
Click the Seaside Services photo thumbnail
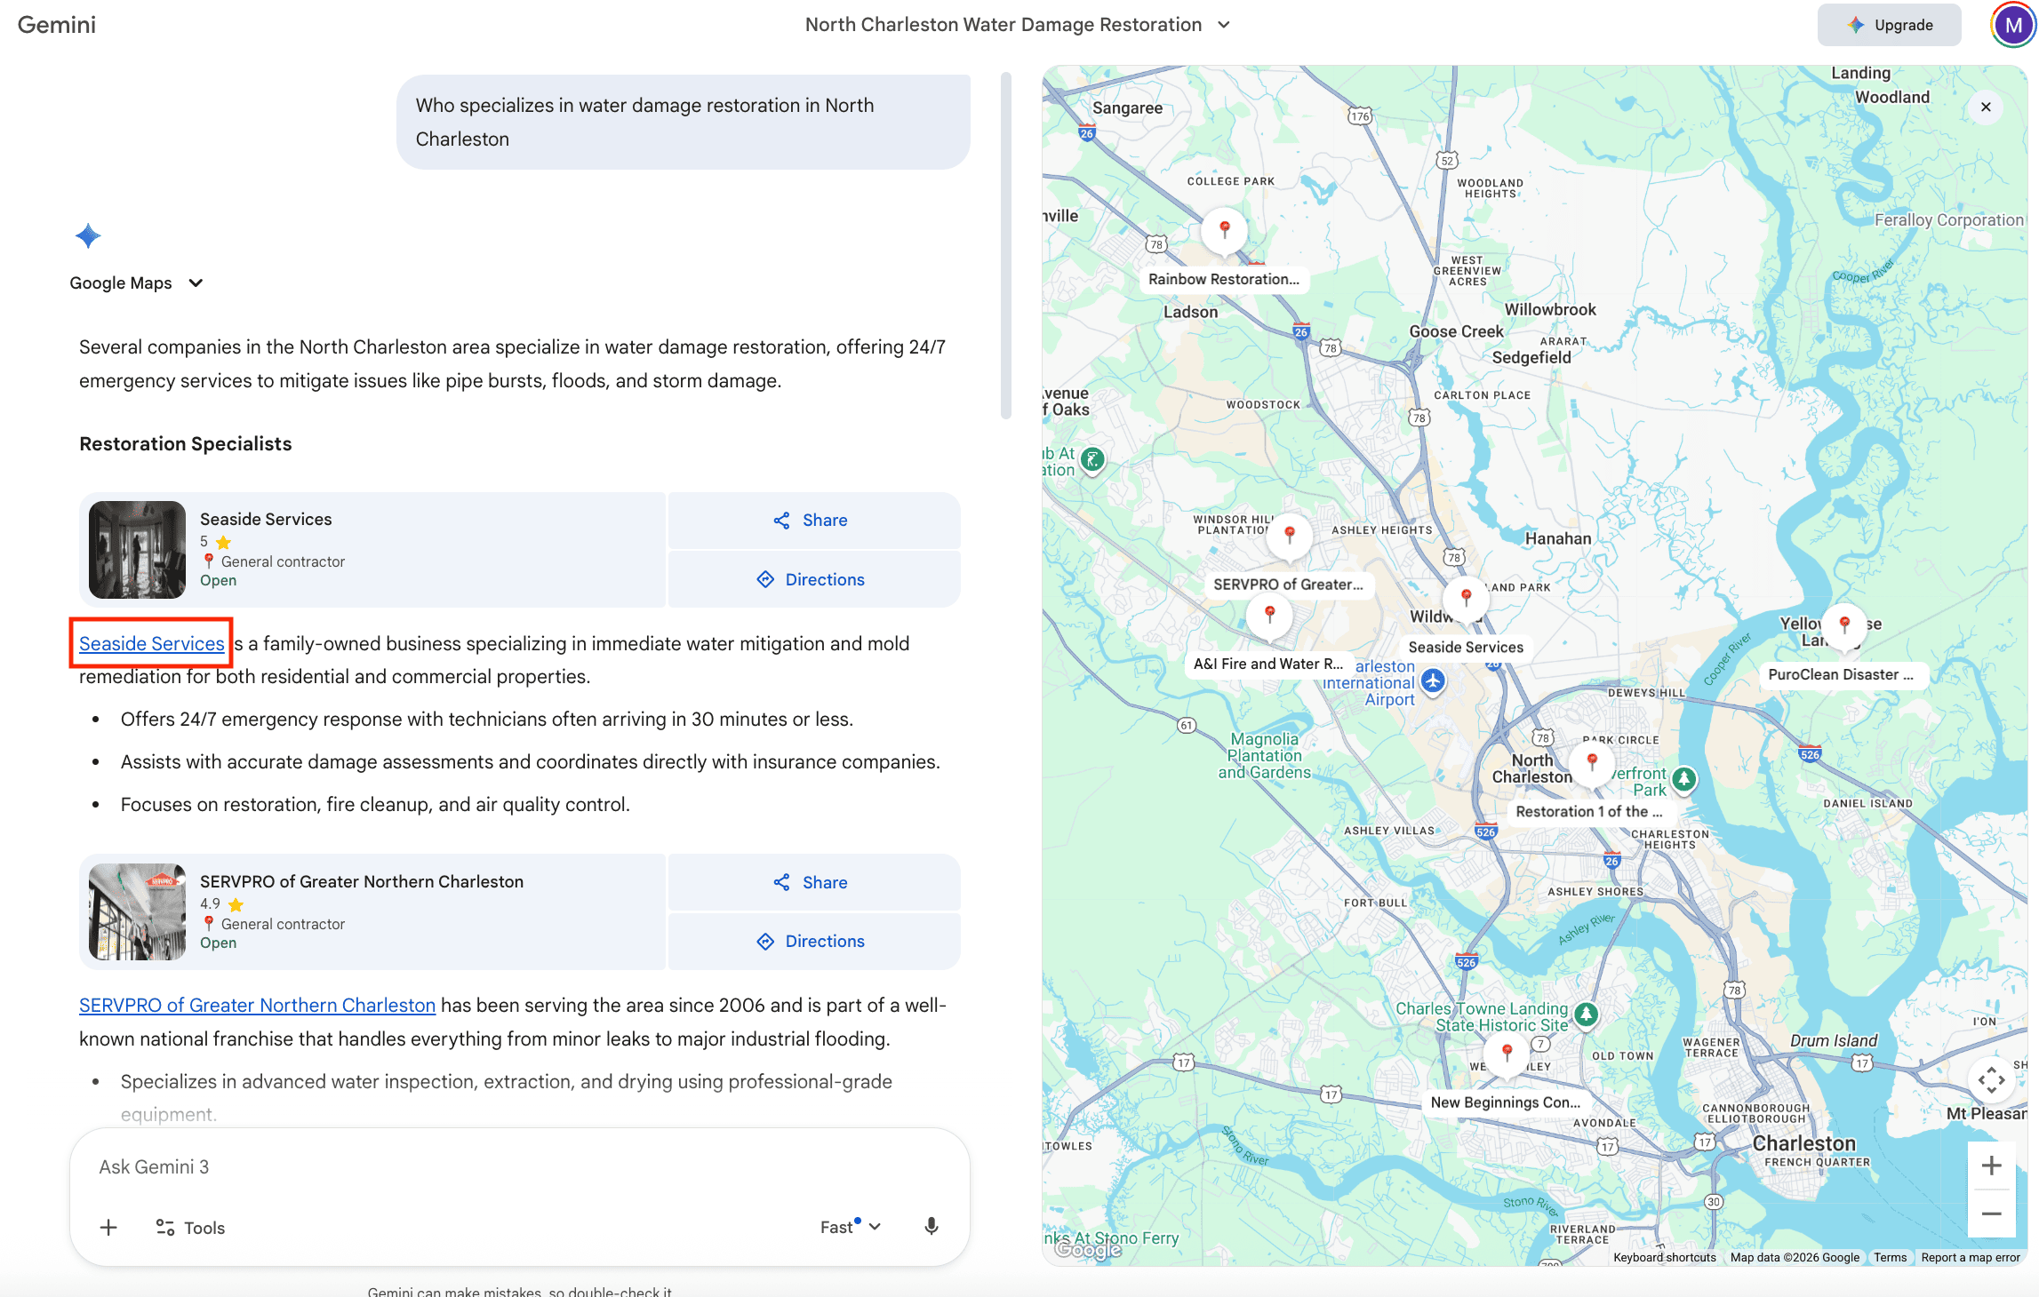click(137, 550)
